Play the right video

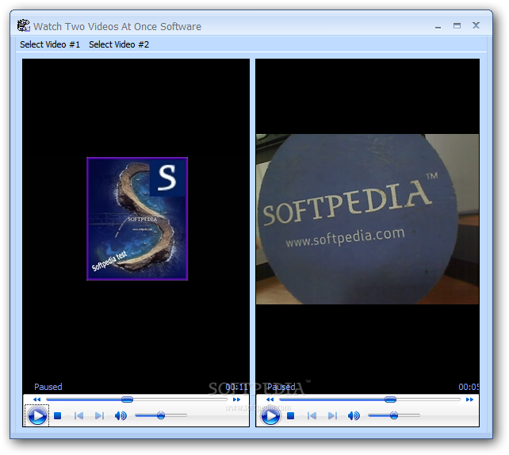tap(270, 415)
